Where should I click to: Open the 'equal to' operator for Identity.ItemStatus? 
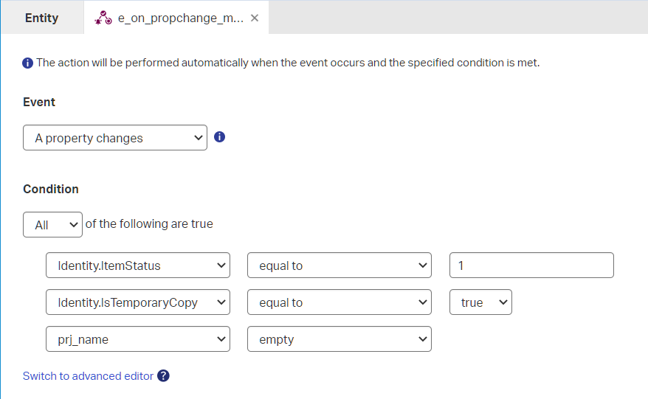point(339,266)
